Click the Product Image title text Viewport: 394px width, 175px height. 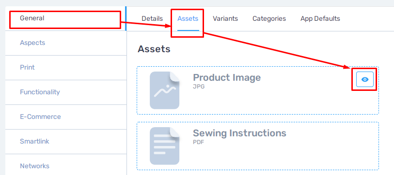click(227, 78)
